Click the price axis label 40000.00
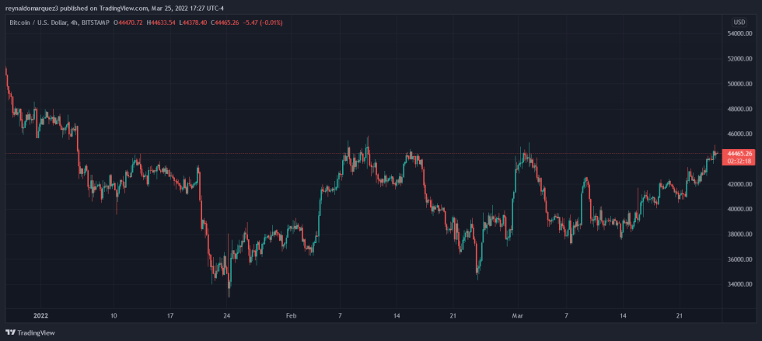 click(x=738, y=210)
